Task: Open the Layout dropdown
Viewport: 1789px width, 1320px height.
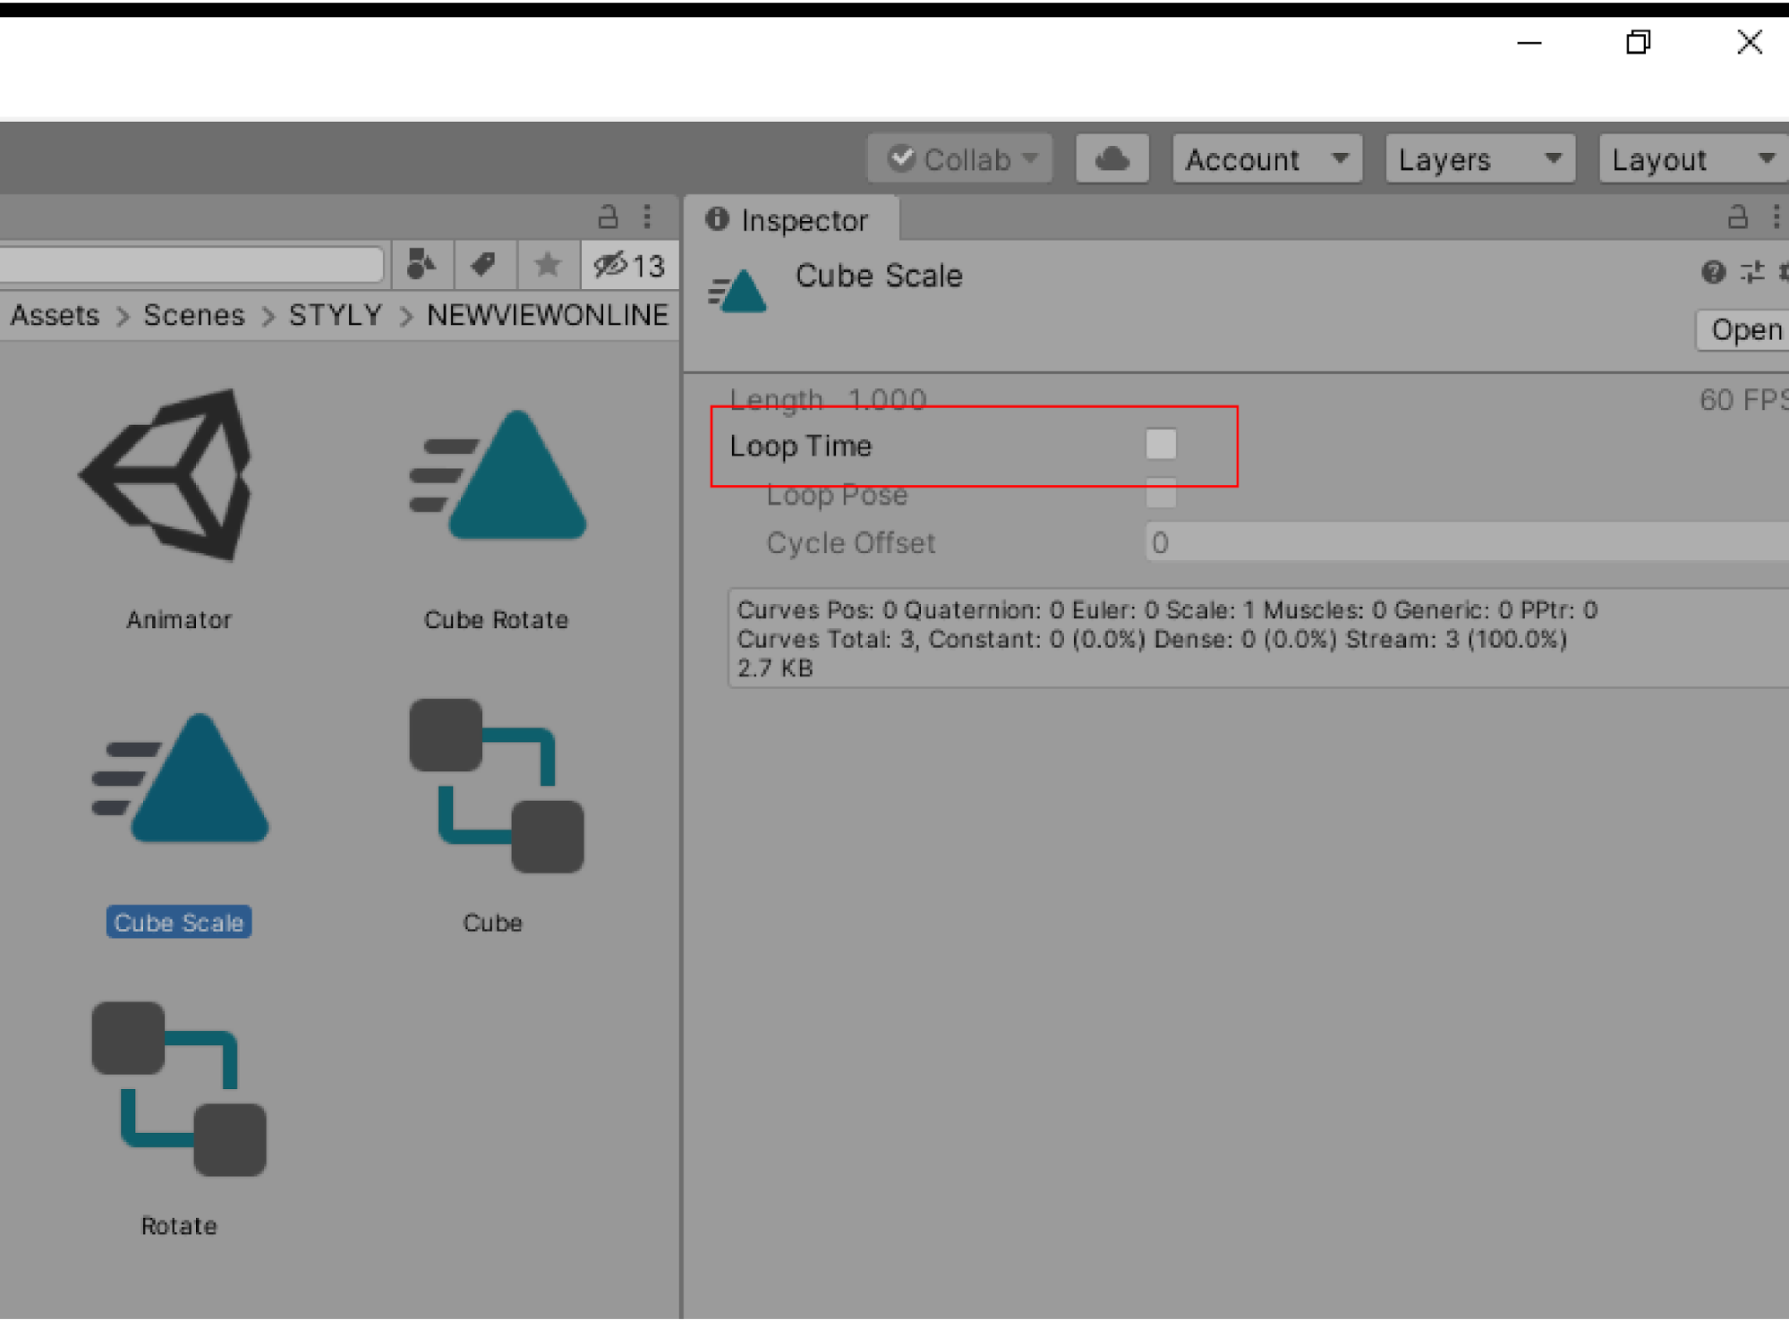Action: point(1692,159)
